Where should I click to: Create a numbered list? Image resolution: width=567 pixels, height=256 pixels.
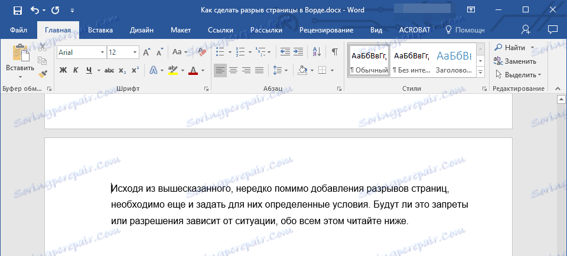click(x=240, y=52)
